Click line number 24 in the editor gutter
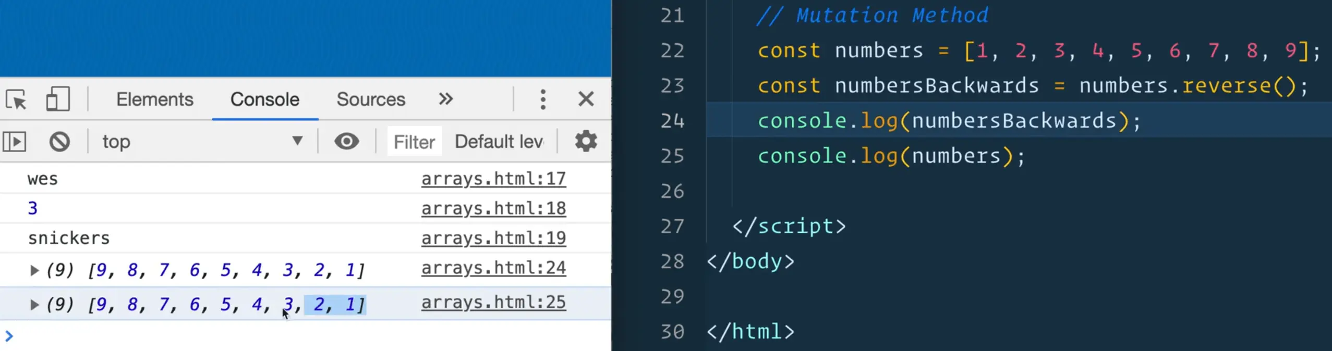The height and width of the screenshot is (351, 1332). coord(672,121)
